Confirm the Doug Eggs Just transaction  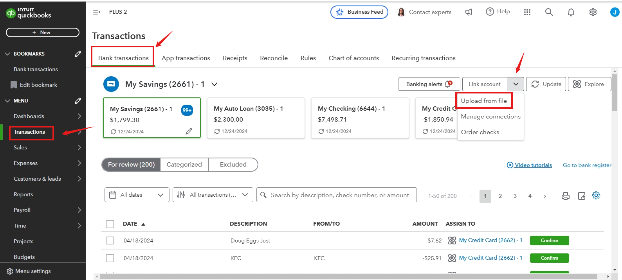pyautogui.click(x=549, y=241)
